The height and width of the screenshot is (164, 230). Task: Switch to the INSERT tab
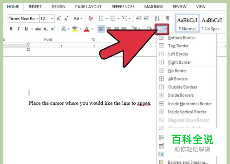tap(35, 7)
